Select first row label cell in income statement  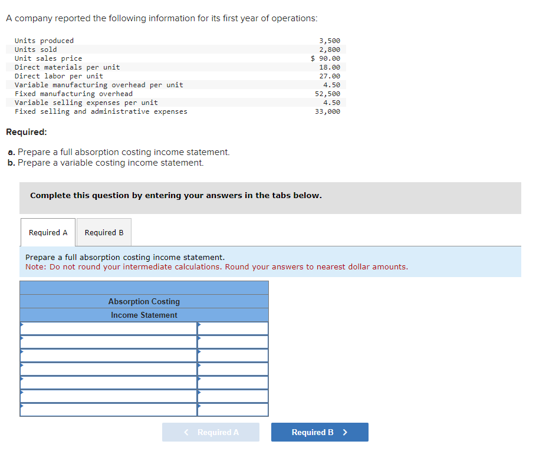pyautogui.click(x=108, y=328)
